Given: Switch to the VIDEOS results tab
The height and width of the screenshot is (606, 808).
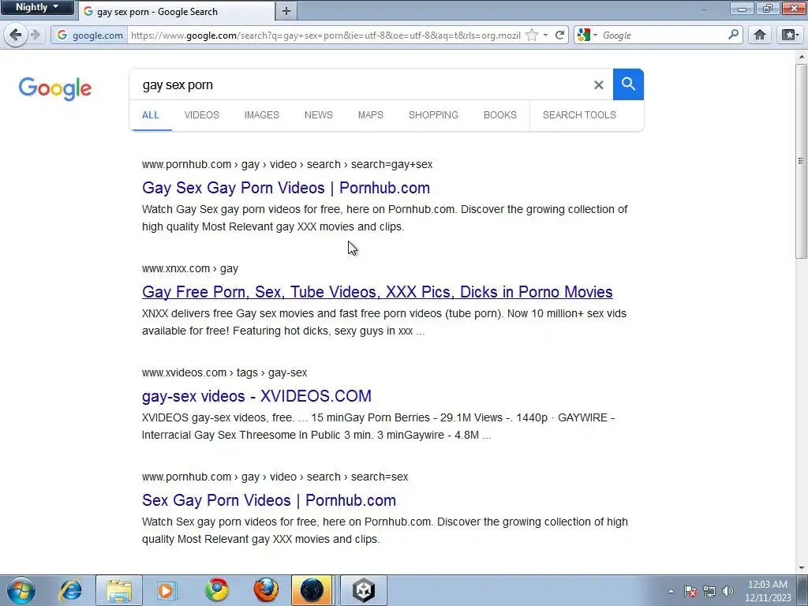Looking at the screenshot, I should click(x=201, y=115).
